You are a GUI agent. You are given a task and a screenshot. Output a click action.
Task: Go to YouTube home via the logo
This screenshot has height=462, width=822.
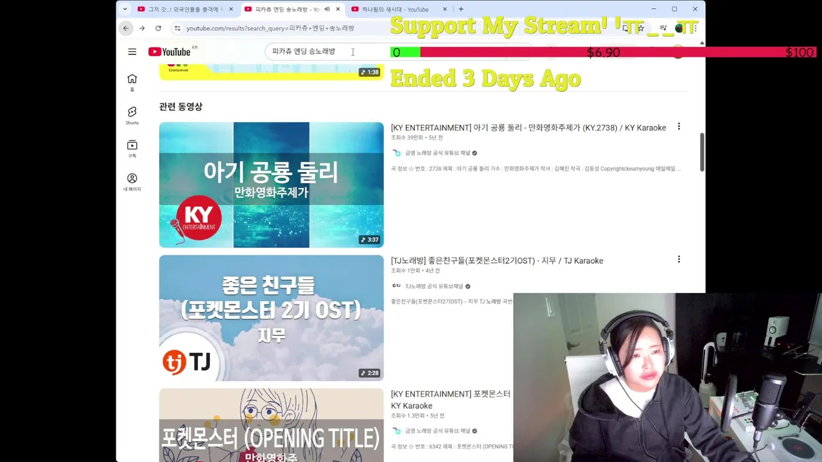click(170, 52)
